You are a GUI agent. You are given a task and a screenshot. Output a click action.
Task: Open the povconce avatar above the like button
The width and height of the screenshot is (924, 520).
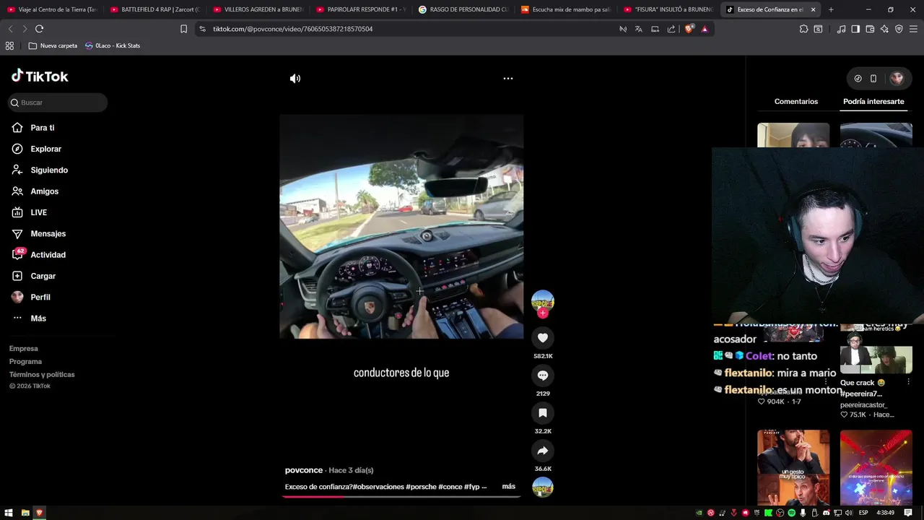click(x=543, y=300)
